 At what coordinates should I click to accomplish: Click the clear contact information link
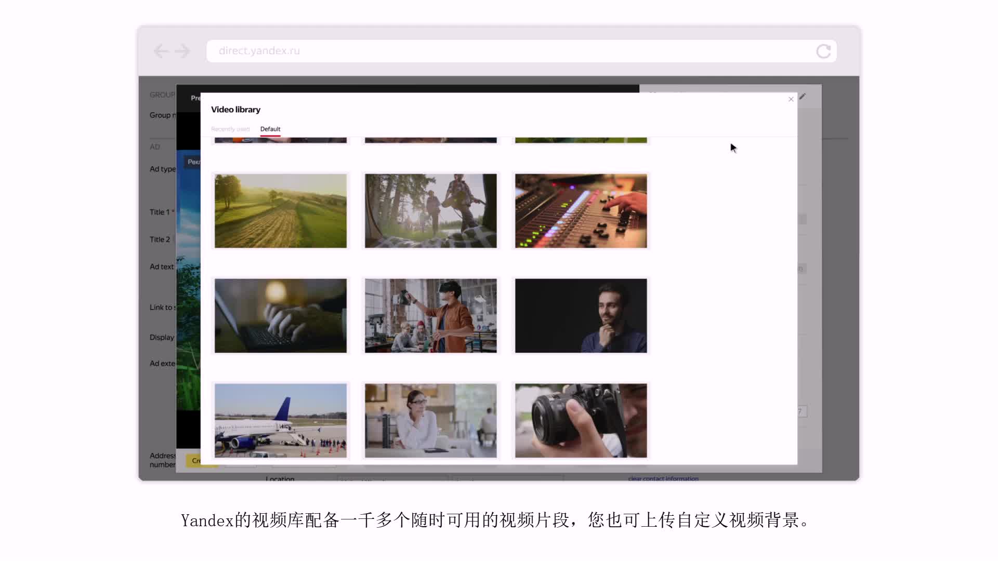tap(663, 478)
